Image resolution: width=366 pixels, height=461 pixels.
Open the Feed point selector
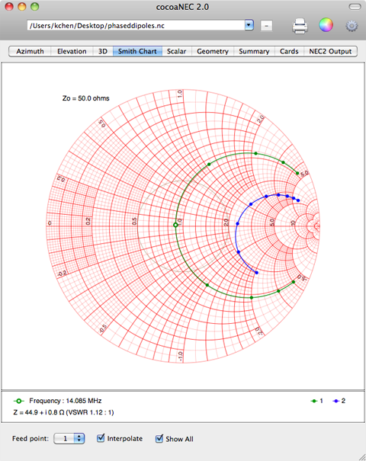coord(69,438)
